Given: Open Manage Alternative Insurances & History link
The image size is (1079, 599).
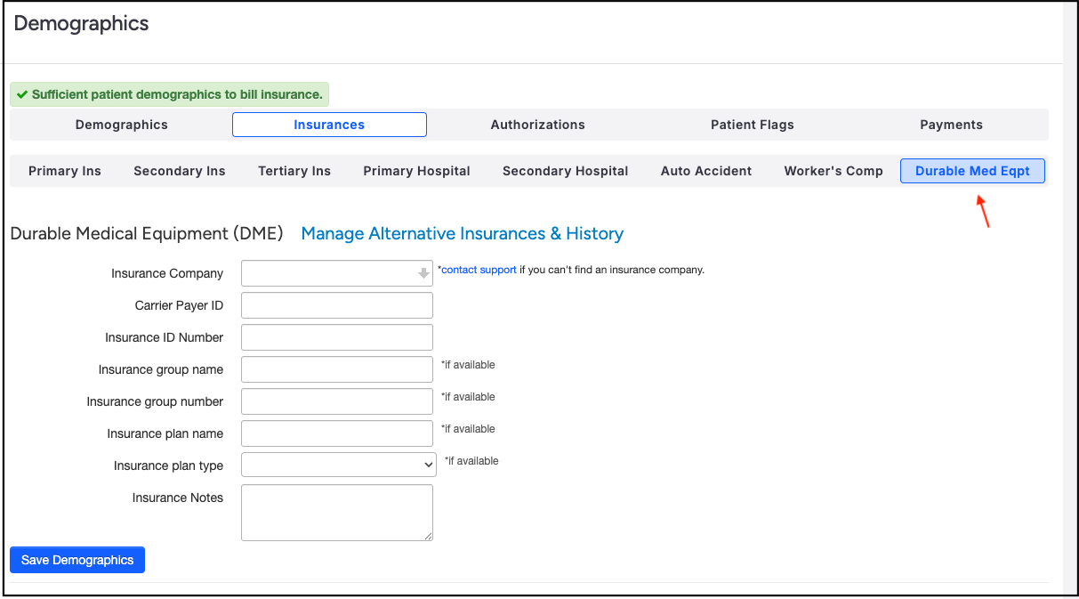Looking at the screenshot, I should tap(462, 234).
